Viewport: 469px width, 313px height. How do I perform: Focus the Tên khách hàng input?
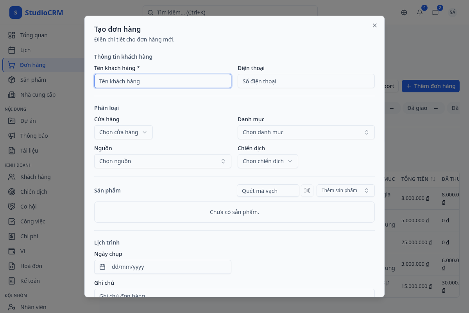click(x=163, y=81)
